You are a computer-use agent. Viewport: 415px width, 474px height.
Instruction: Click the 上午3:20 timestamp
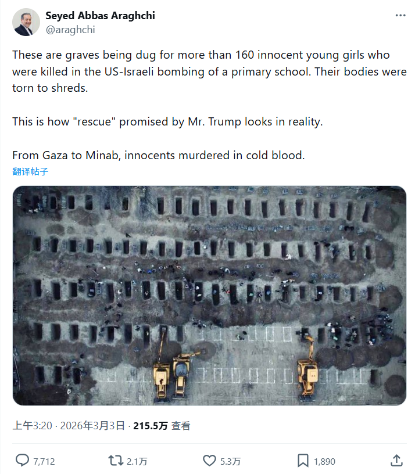(31, 426)
